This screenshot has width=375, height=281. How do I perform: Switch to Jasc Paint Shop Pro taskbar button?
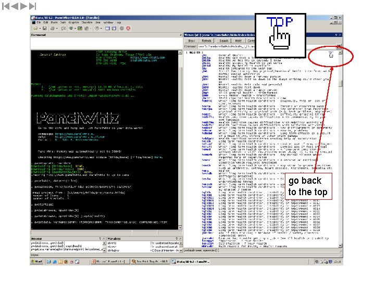click(x=150, y=262)
